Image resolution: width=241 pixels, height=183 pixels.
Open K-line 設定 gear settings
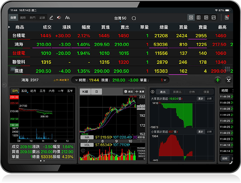(128, 91)
